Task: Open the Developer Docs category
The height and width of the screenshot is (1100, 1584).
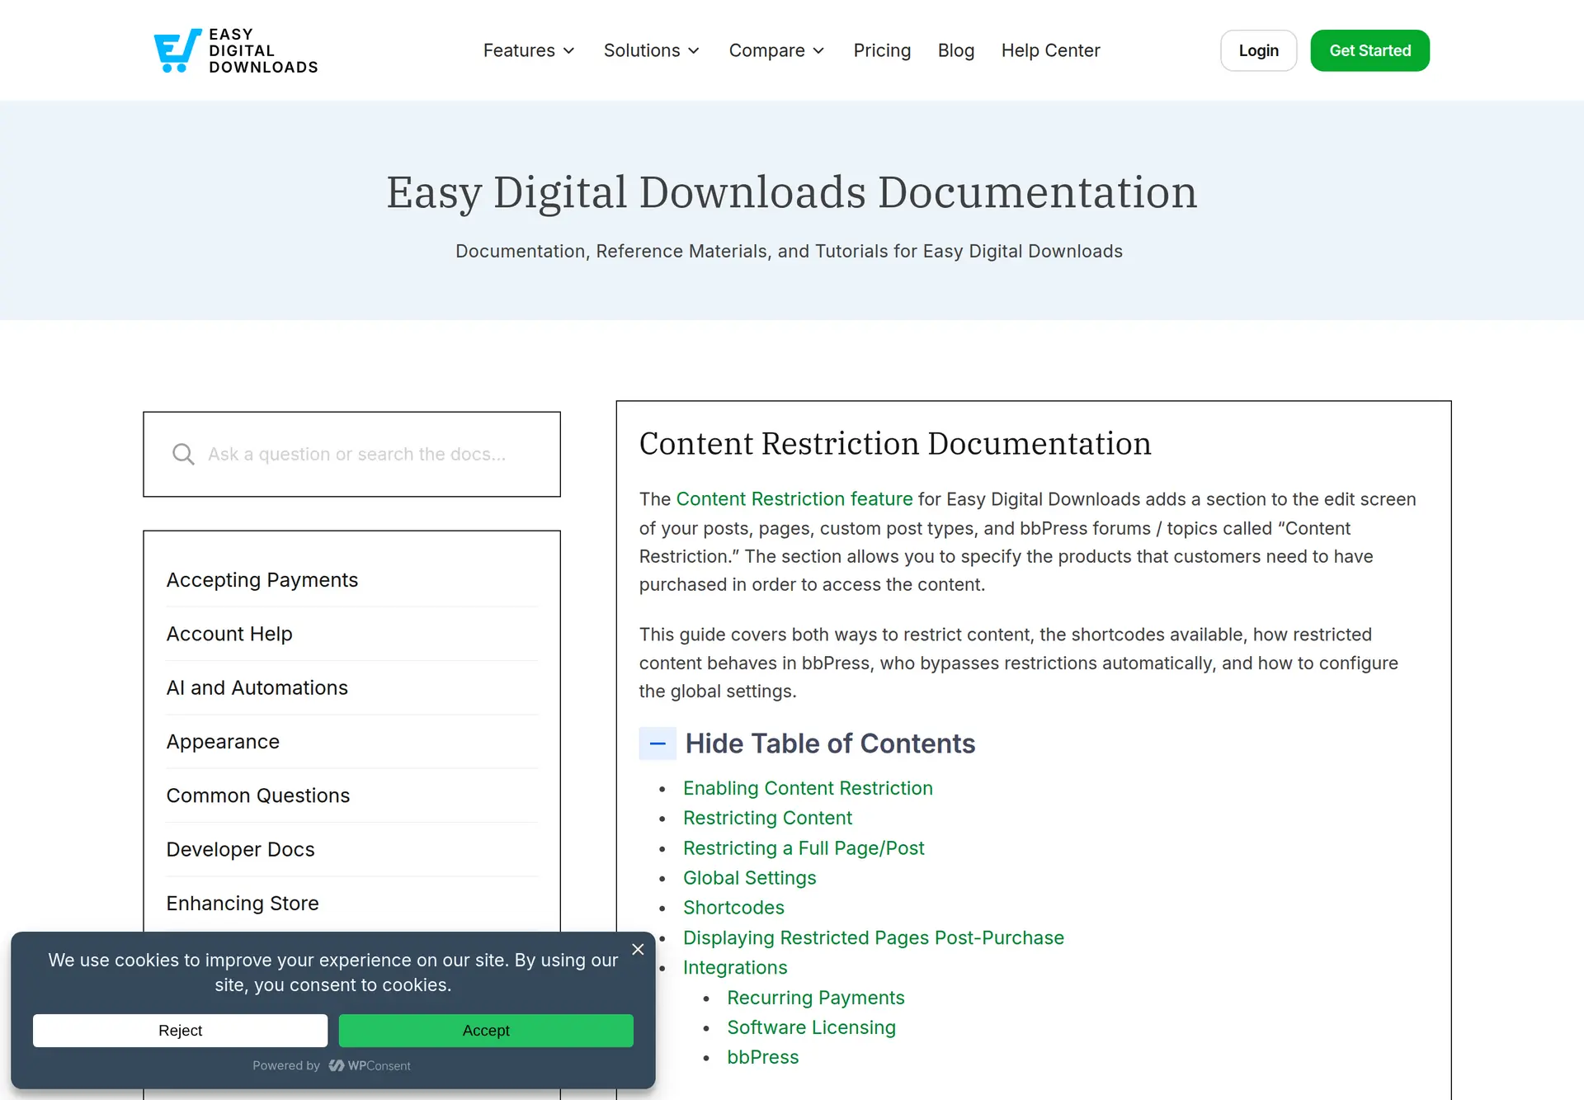Action: (x=240, y=849)
